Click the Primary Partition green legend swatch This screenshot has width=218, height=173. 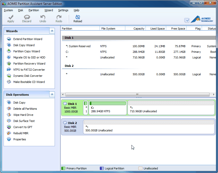coord(63,168)
